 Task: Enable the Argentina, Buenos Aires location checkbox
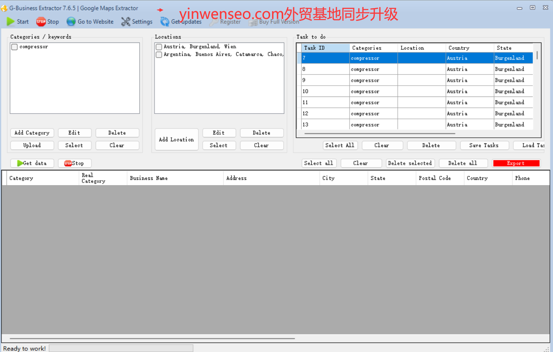click(x=159, y=55)
